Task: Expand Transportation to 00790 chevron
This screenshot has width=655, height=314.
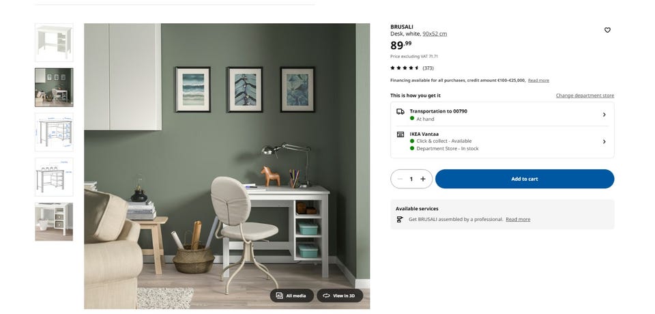Action: [x=604, y=115]
